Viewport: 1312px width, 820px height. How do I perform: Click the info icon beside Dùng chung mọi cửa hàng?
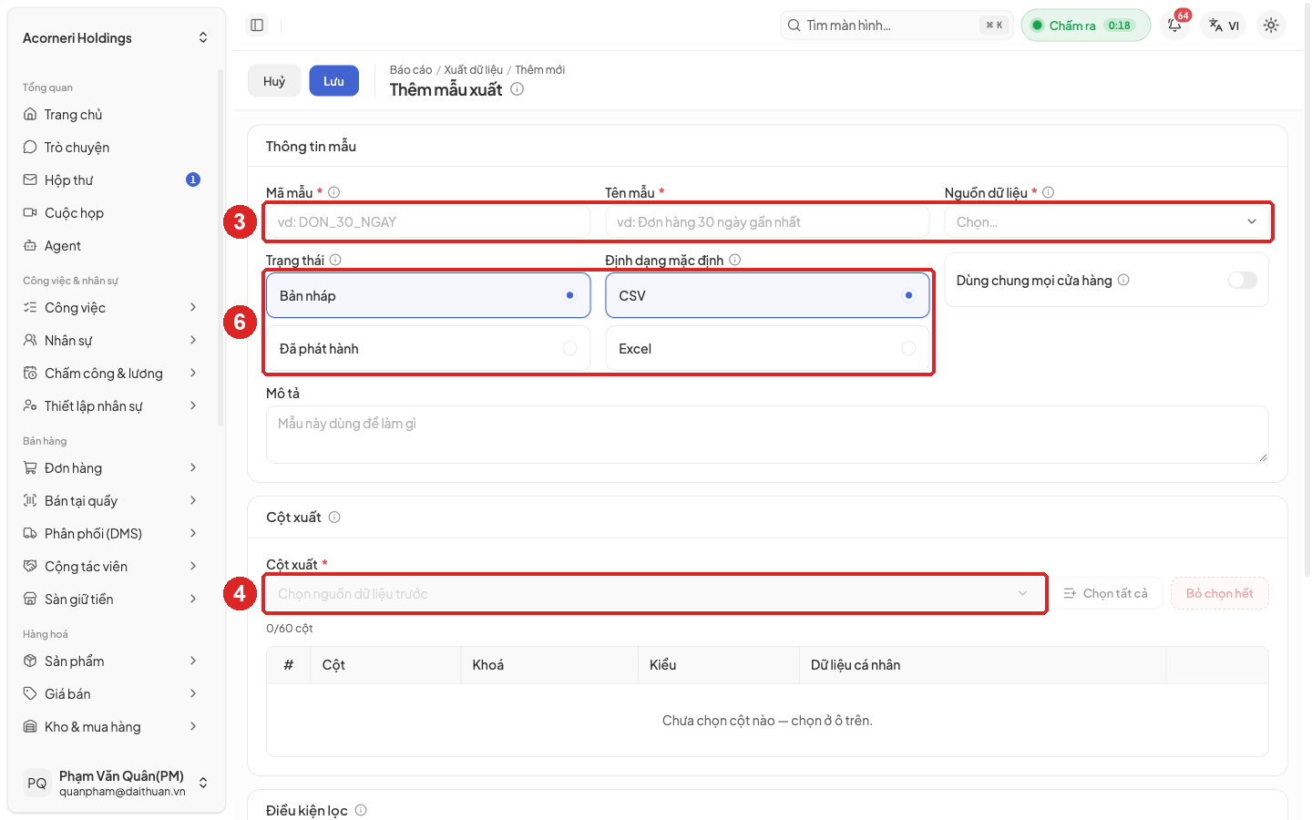click(x=1123, y=280)
